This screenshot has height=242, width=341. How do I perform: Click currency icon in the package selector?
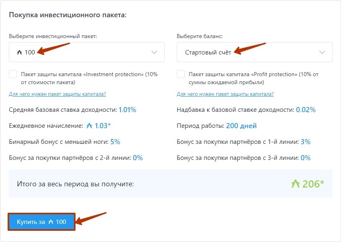pyautogui.click(x=20, y=52)
